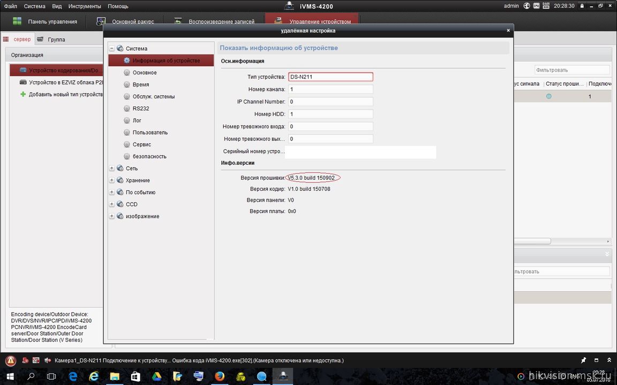The image size is (617, 385).
Task: Click the Номер тревожного входа field
Action: [330, 127]
